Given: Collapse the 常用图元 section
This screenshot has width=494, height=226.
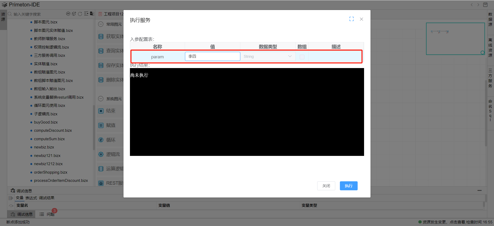Looking at the screenshot, I should (101, 24).
